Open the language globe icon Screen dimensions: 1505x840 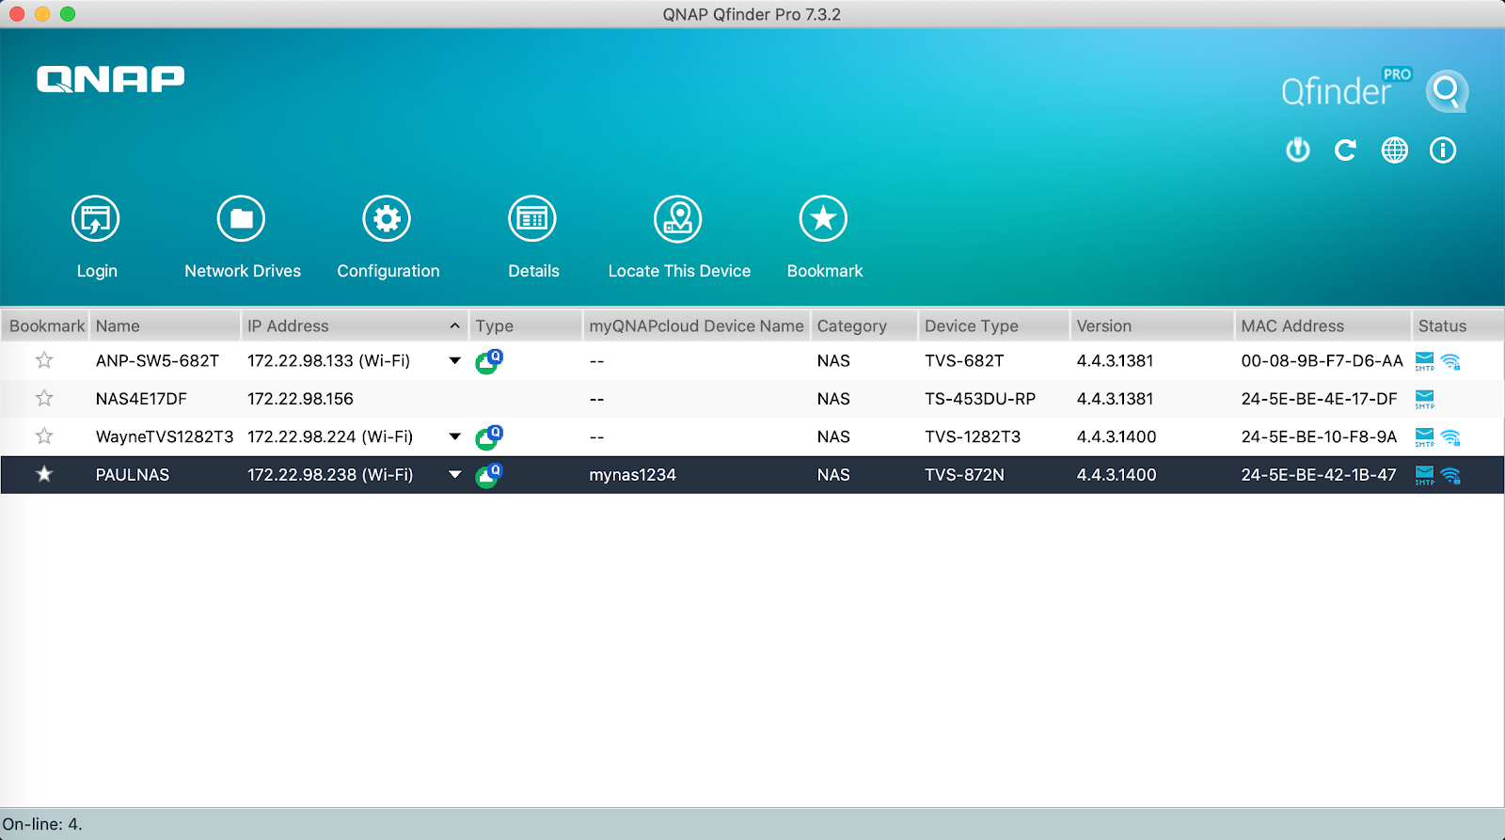[x=1395, y=150]
